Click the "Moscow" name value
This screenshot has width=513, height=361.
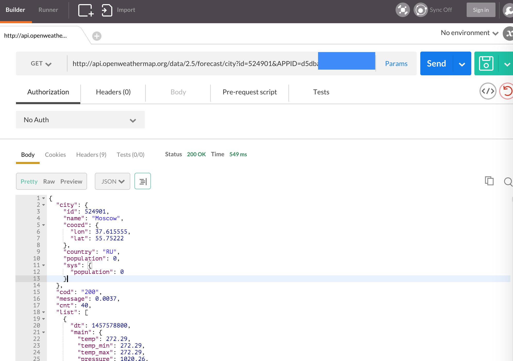coord(106,218)
